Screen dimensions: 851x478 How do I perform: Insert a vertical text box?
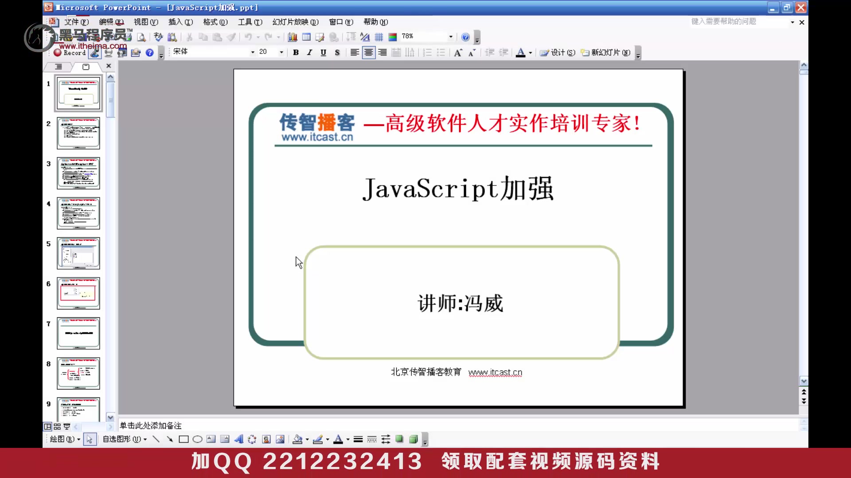pyautogui.click(x=225, y=439)
